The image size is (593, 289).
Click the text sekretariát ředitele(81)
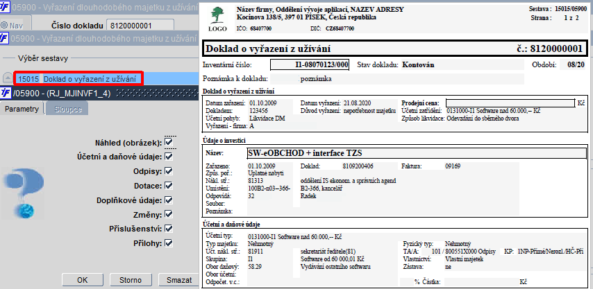(328, 252)
